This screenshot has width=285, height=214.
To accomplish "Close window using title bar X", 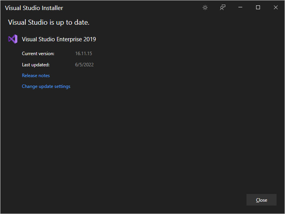I will pos(275,7).
